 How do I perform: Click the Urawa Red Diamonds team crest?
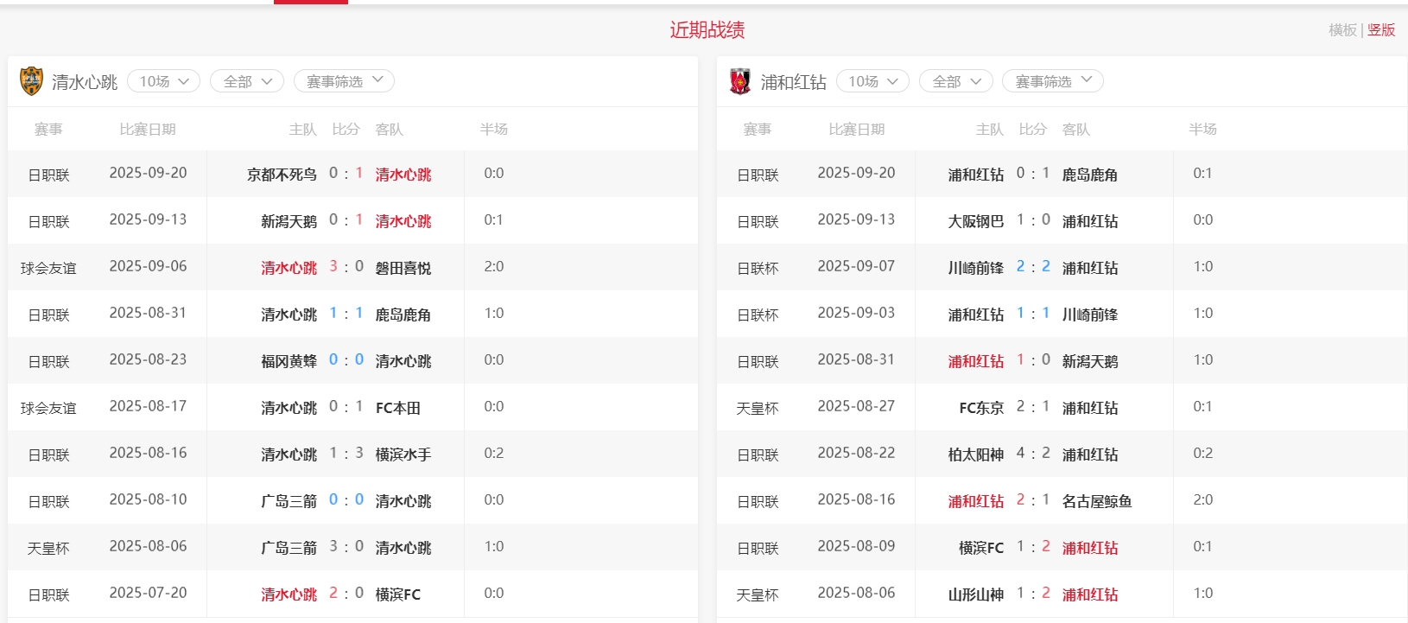[740, 81]
